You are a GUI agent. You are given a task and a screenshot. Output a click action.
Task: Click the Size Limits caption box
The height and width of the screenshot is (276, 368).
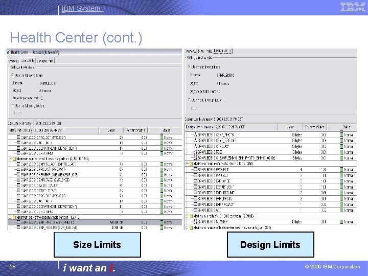click(x=98, y=244)
